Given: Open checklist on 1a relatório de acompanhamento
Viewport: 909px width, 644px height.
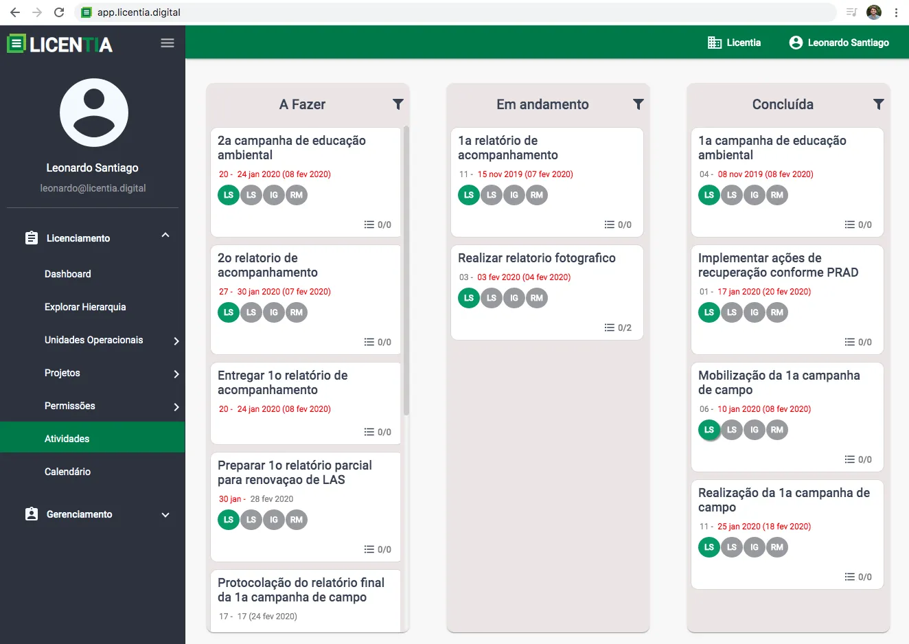Looking at the screenshot, I should click(618, 225).
